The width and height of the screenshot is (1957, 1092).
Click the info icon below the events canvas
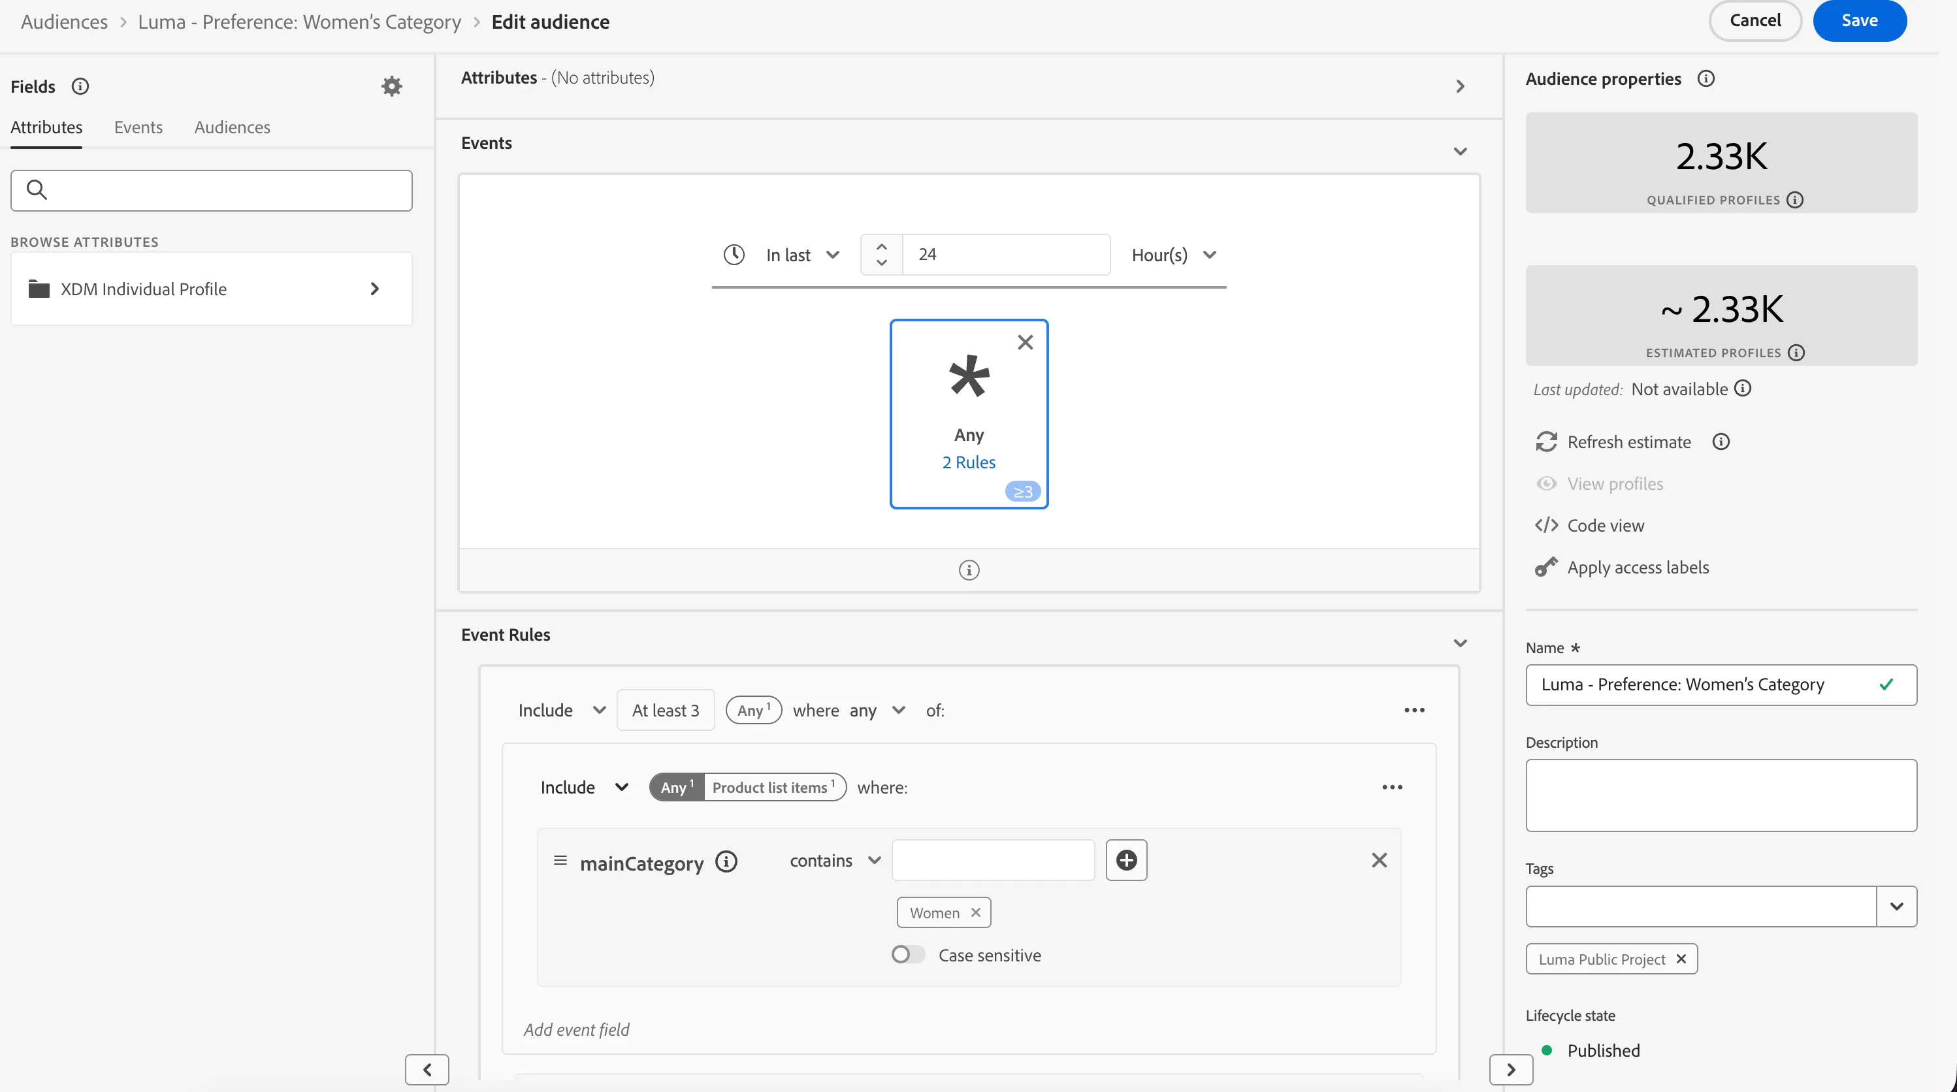click(x=969, y=570)
